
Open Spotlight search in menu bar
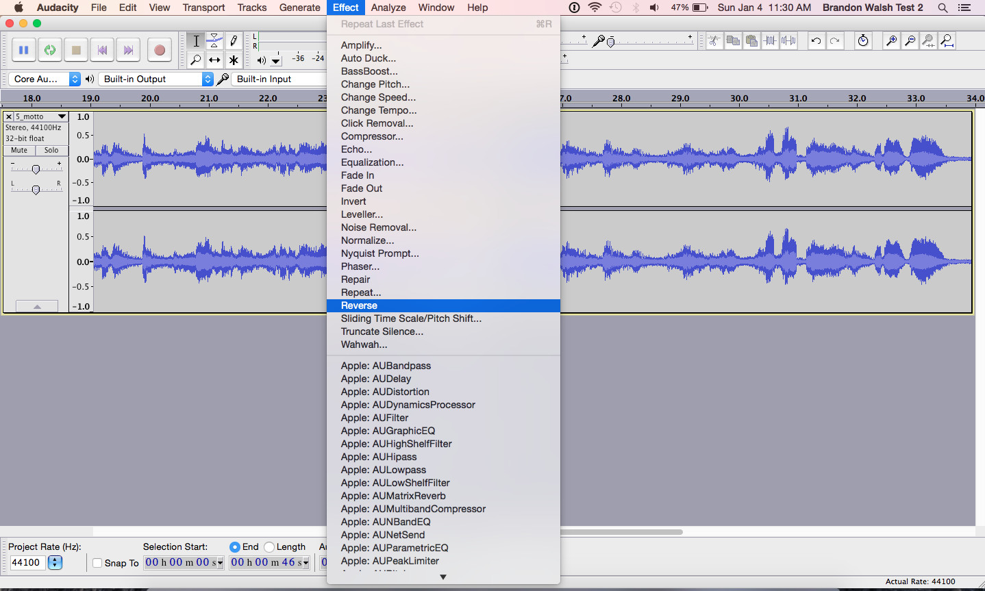[943, 8]
